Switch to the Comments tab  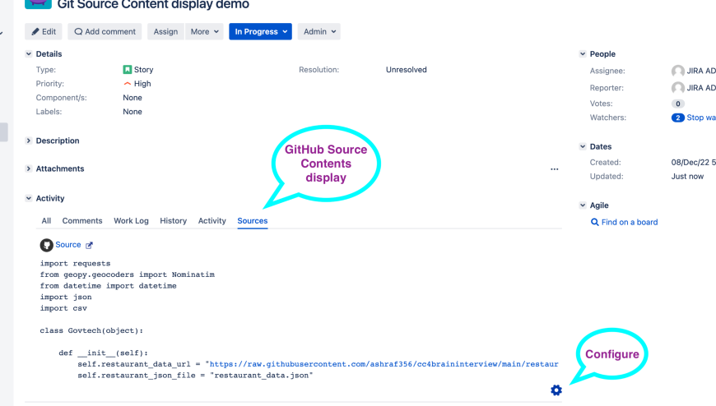point(82,221)
